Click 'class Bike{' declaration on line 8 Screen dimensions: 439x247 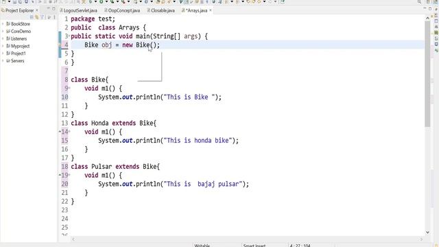(89, 80)
